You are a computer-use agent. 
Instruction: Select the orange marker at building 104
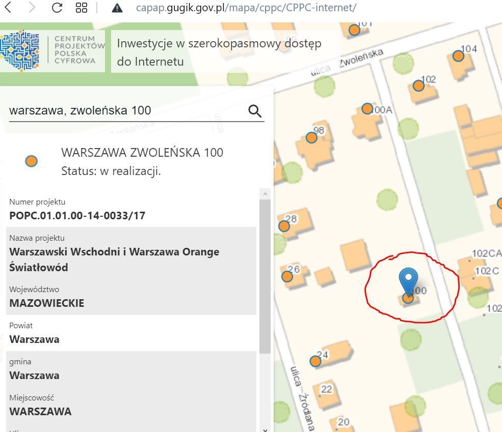459,55
